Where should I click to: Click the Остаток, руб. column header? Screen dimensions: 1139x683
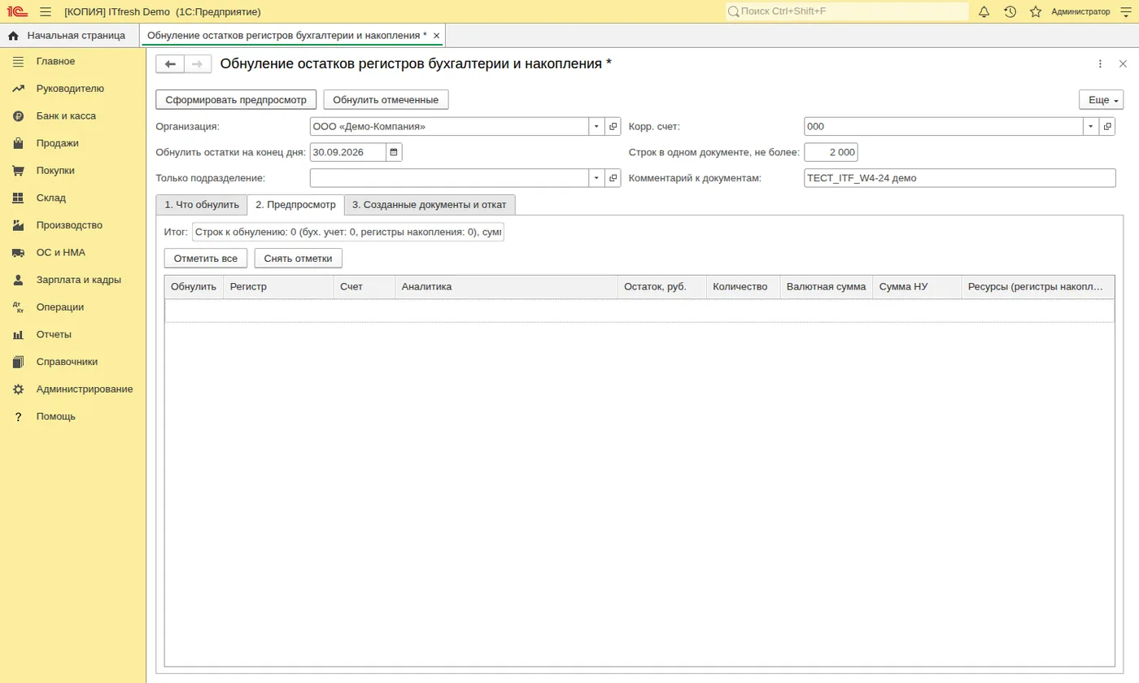661,287
